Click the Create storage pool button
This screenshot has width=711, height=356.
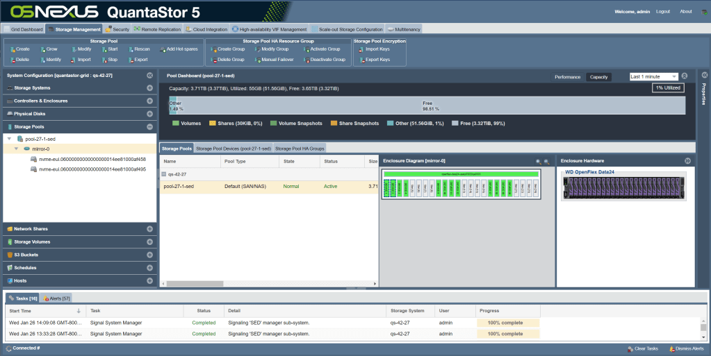click(x=20, y=49)
